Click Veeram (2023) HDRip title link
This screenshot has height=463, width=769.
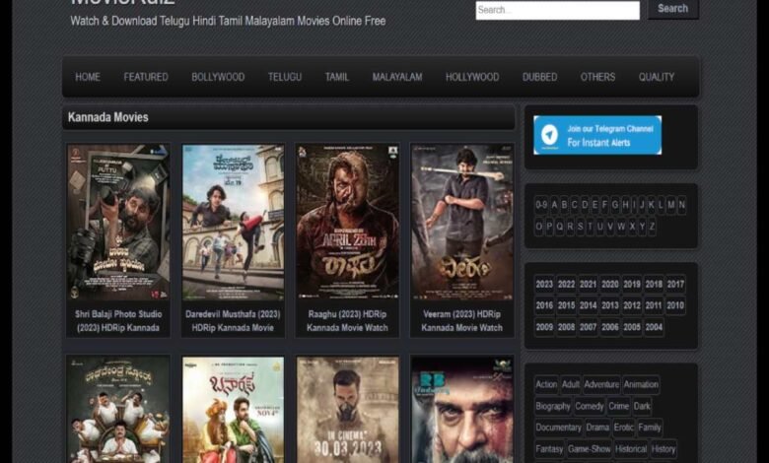[x=462, y=321]
